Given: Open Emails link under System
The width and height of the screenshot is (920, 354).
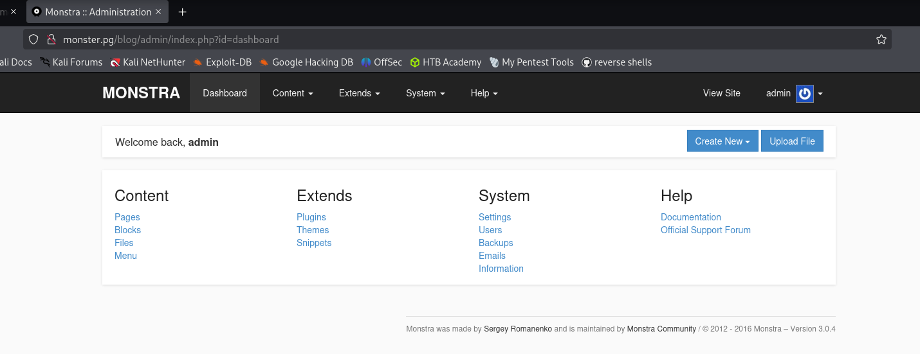Looking at the screenshot, I should tap(492, 256).
